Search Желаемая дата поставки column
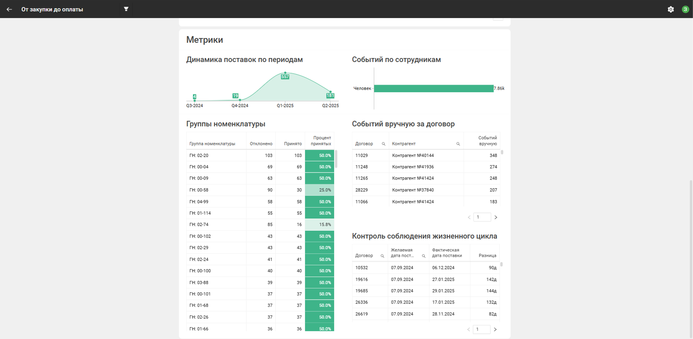The width and height of the screenshot is (693, 339). point(423,256)
